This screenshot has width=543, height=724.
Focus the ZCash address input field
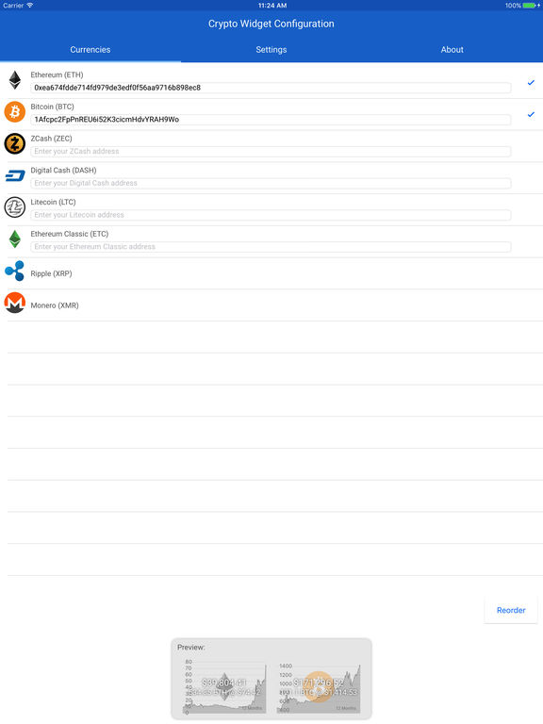(x=271, y=152)
